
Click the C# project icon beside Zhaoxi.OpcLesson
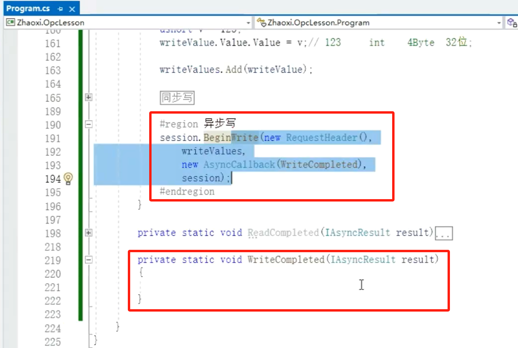pos(10,23)
